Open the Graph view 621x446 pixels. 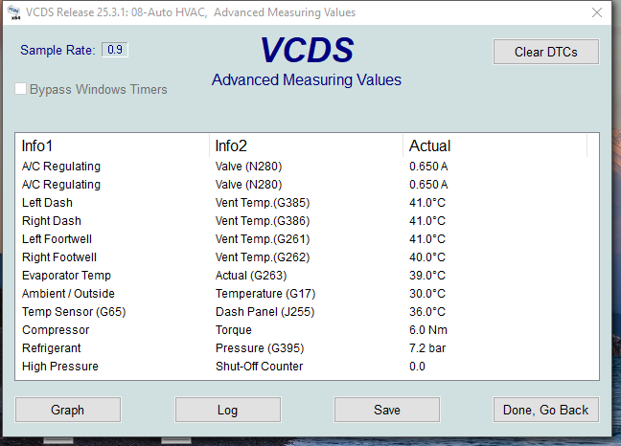[x=68, y=410]
